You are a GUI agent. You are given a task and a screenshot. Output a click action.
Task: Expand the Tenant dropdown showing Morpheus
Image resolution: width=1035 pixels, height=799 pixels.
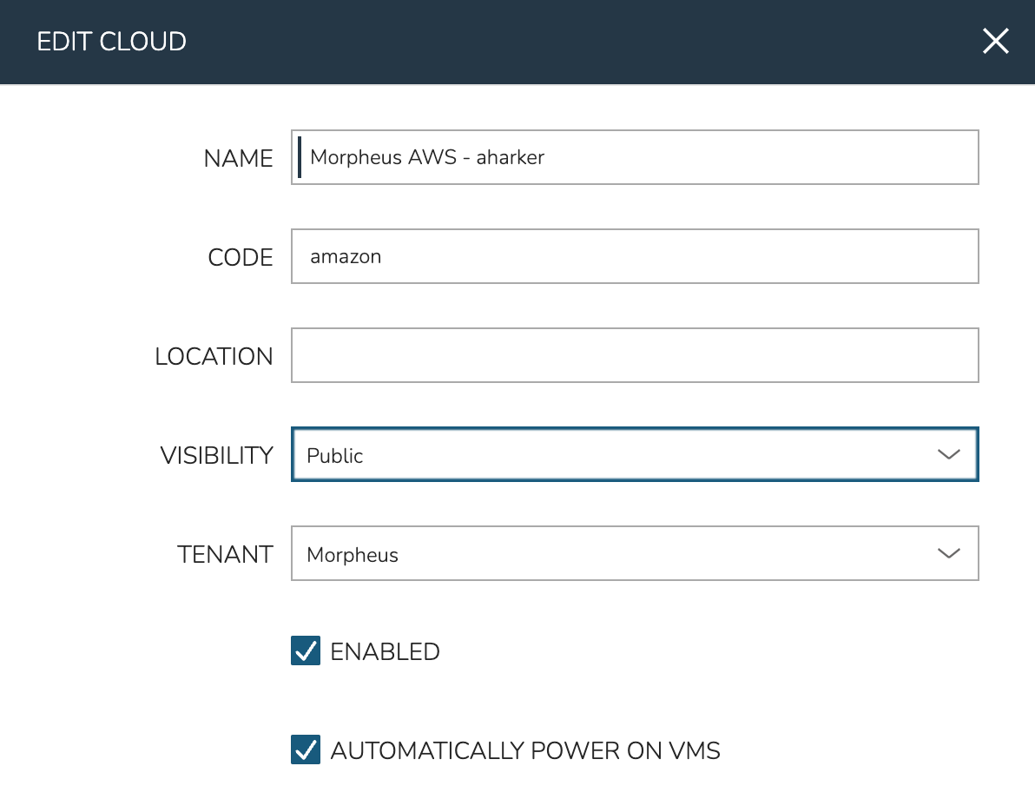[x=634, y=553]
